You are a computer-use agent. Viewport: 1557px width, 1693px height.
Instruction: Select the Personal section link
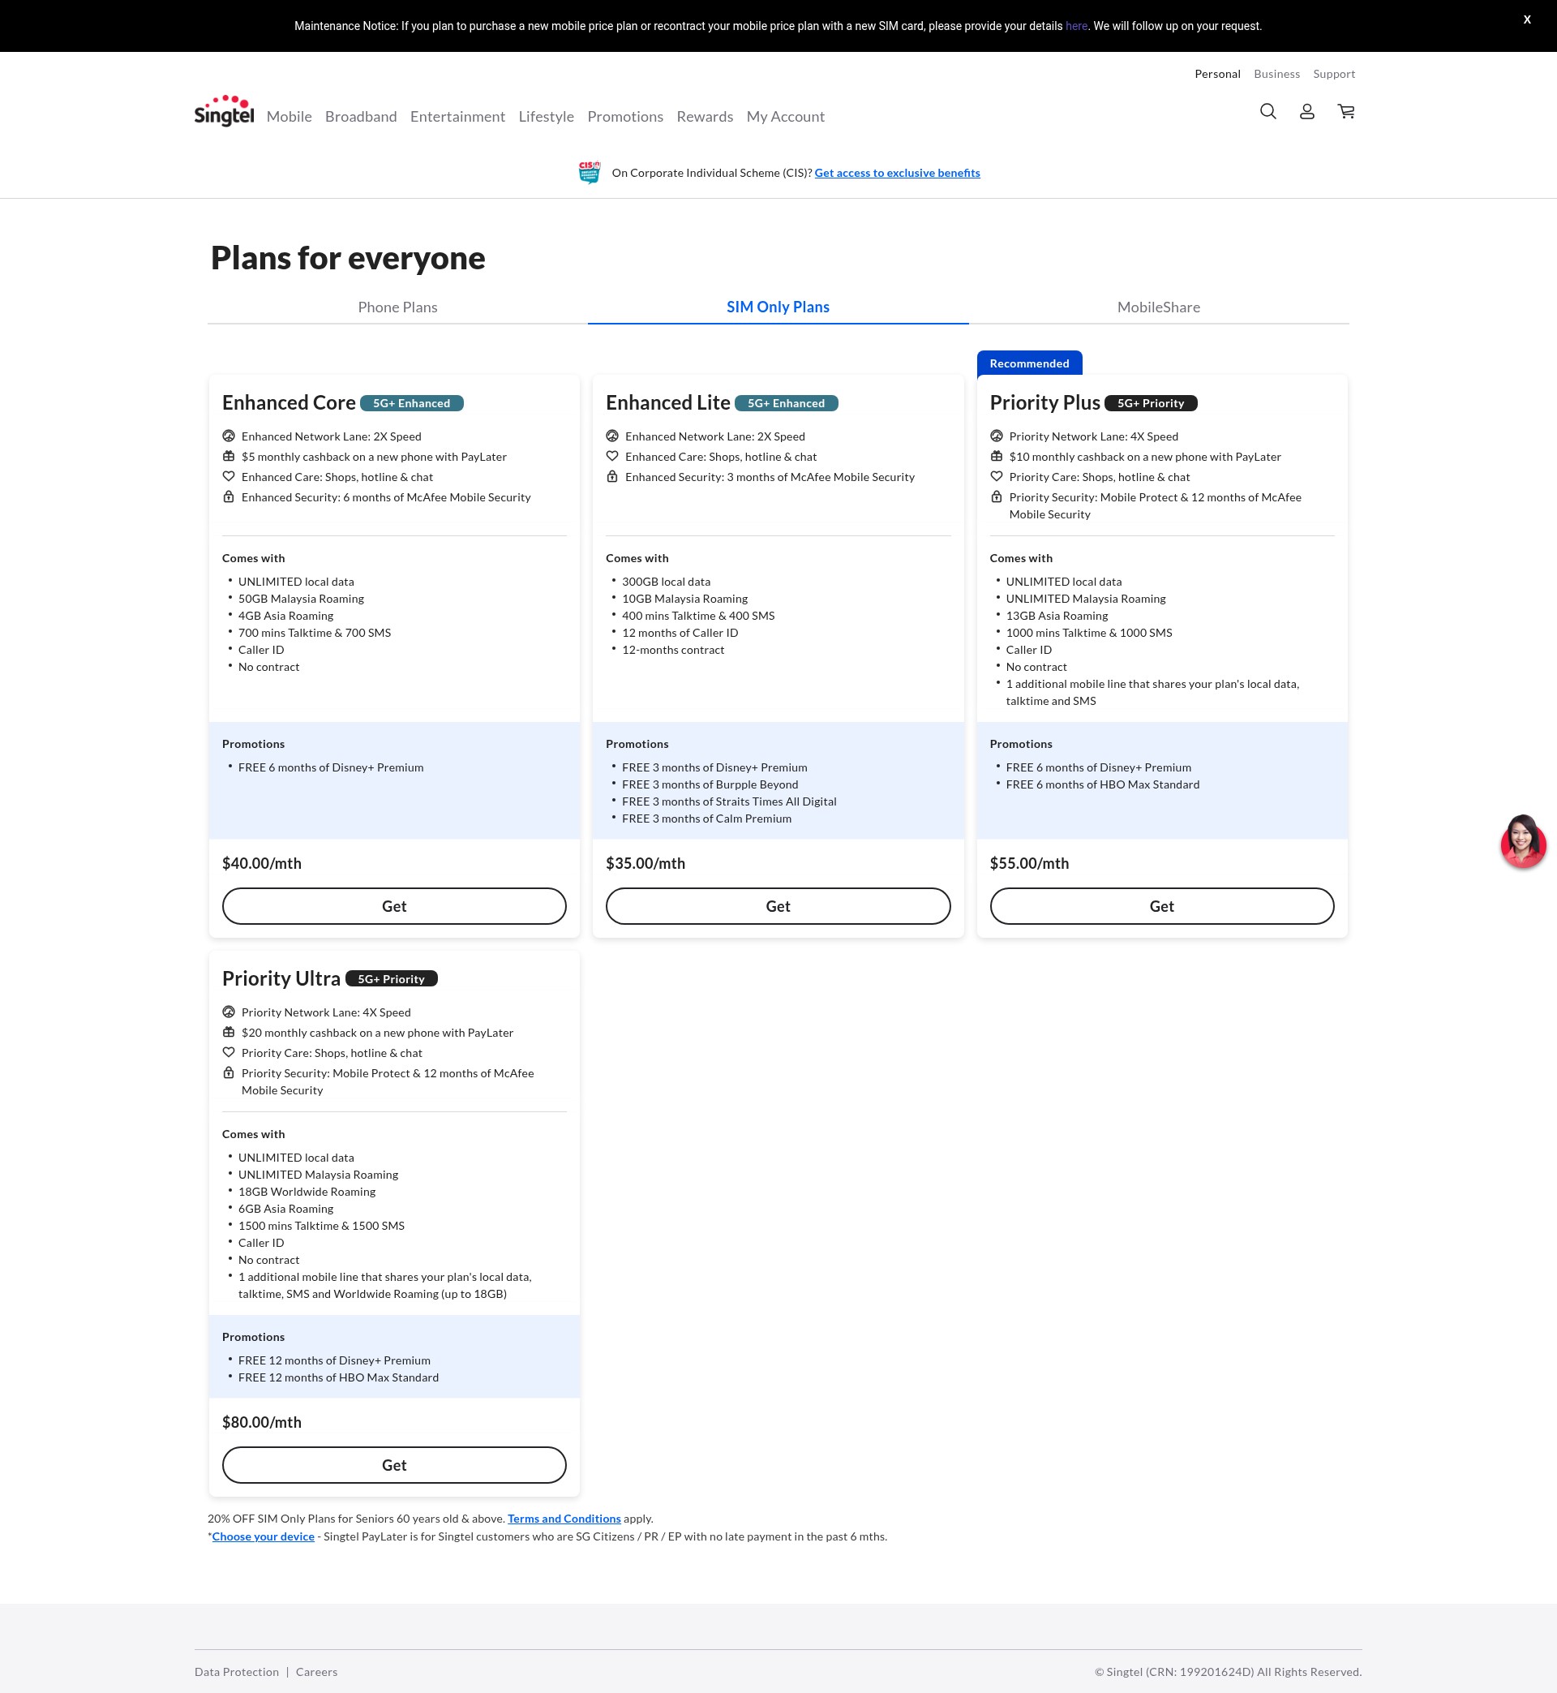(1217, 74)
